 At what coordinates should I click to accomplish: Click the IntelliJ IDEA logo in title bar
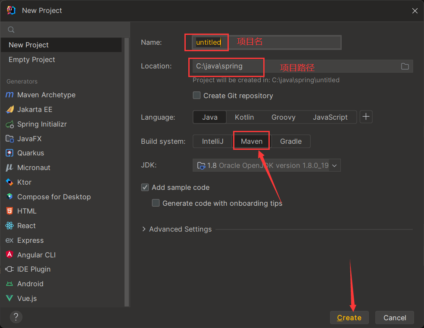(x=11, y=10)
